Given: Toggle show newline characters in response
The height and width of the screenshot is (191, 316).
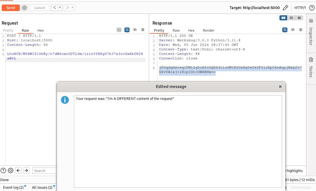Looking at the screenshot, I should [x=293, y=30].
